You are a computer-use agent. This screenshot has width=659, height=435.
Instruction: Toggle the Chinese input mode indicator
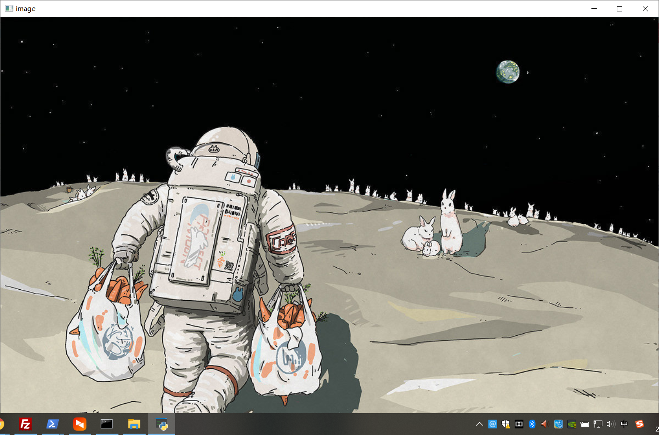pyautogui.click(x=624, y=424)
